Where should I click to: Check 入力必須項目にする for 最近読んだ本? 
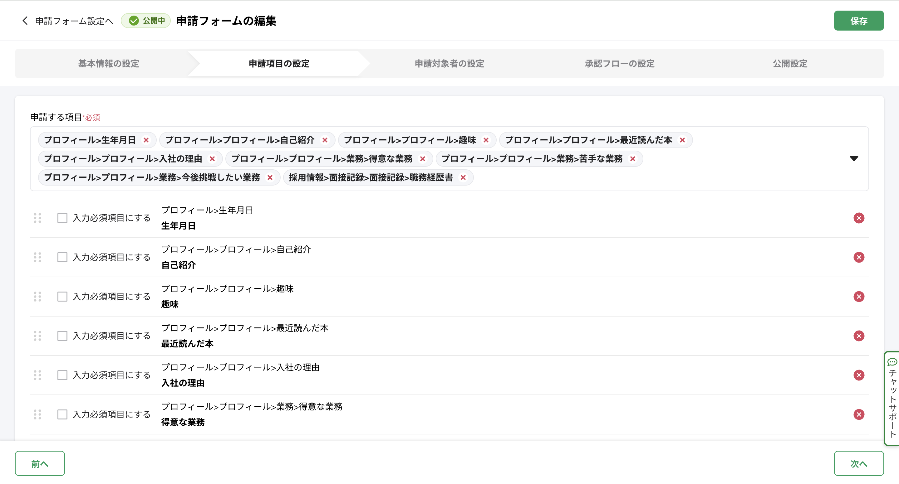62,336
